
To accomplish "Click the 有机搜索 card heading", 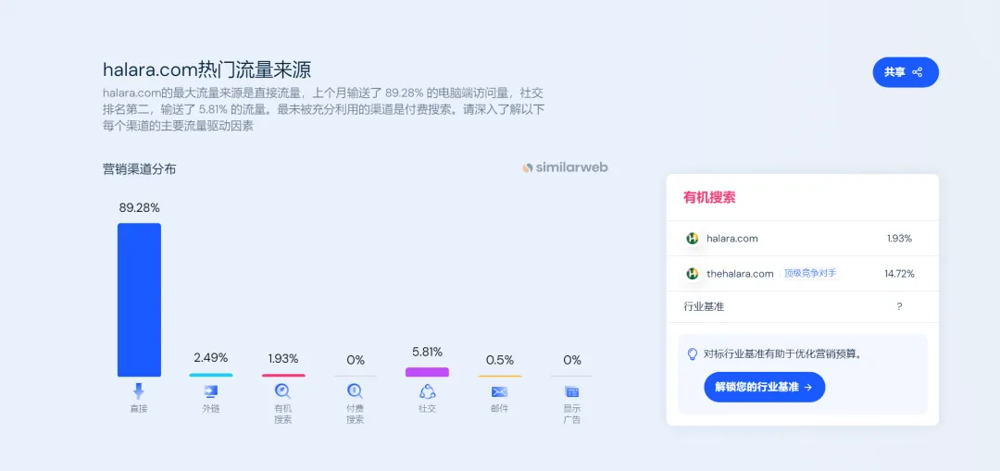I will click(709, 197).
